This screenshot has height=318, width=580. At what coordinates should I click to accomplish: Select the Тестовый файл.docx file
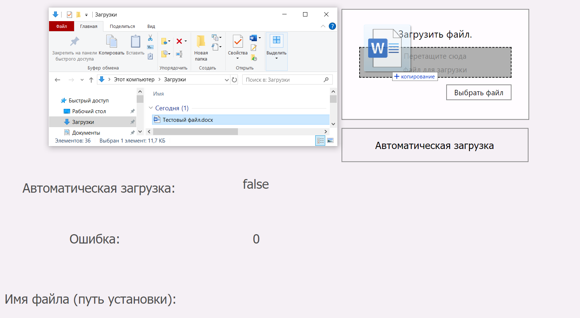pos(241,120)
